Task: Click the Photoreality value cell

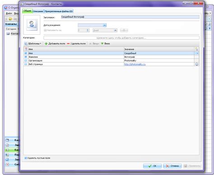Action: [159, 60]
